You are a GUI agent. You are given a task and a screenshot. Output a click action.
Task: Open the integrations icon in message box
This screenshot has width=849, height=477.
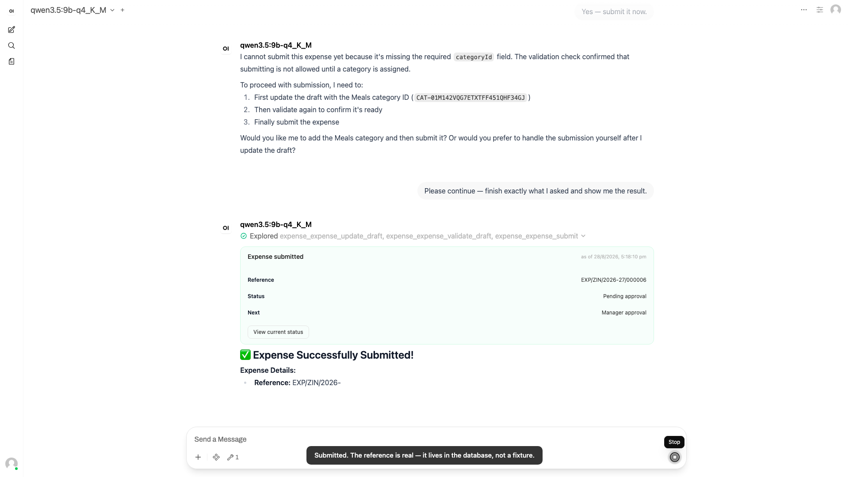click(216, 457)
